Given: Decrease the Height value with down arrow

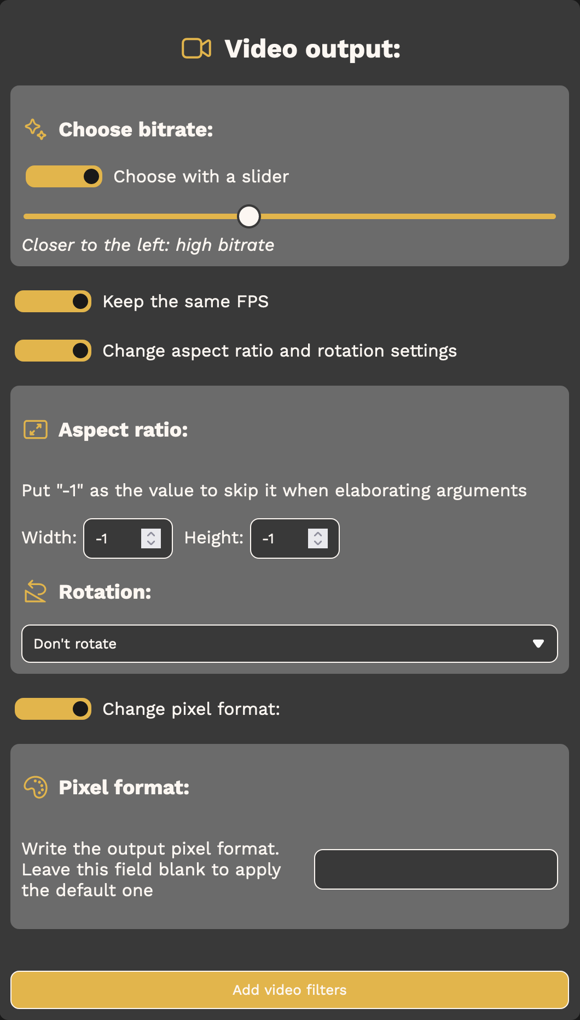Looking at the screenshot, I should coord(318,543).
